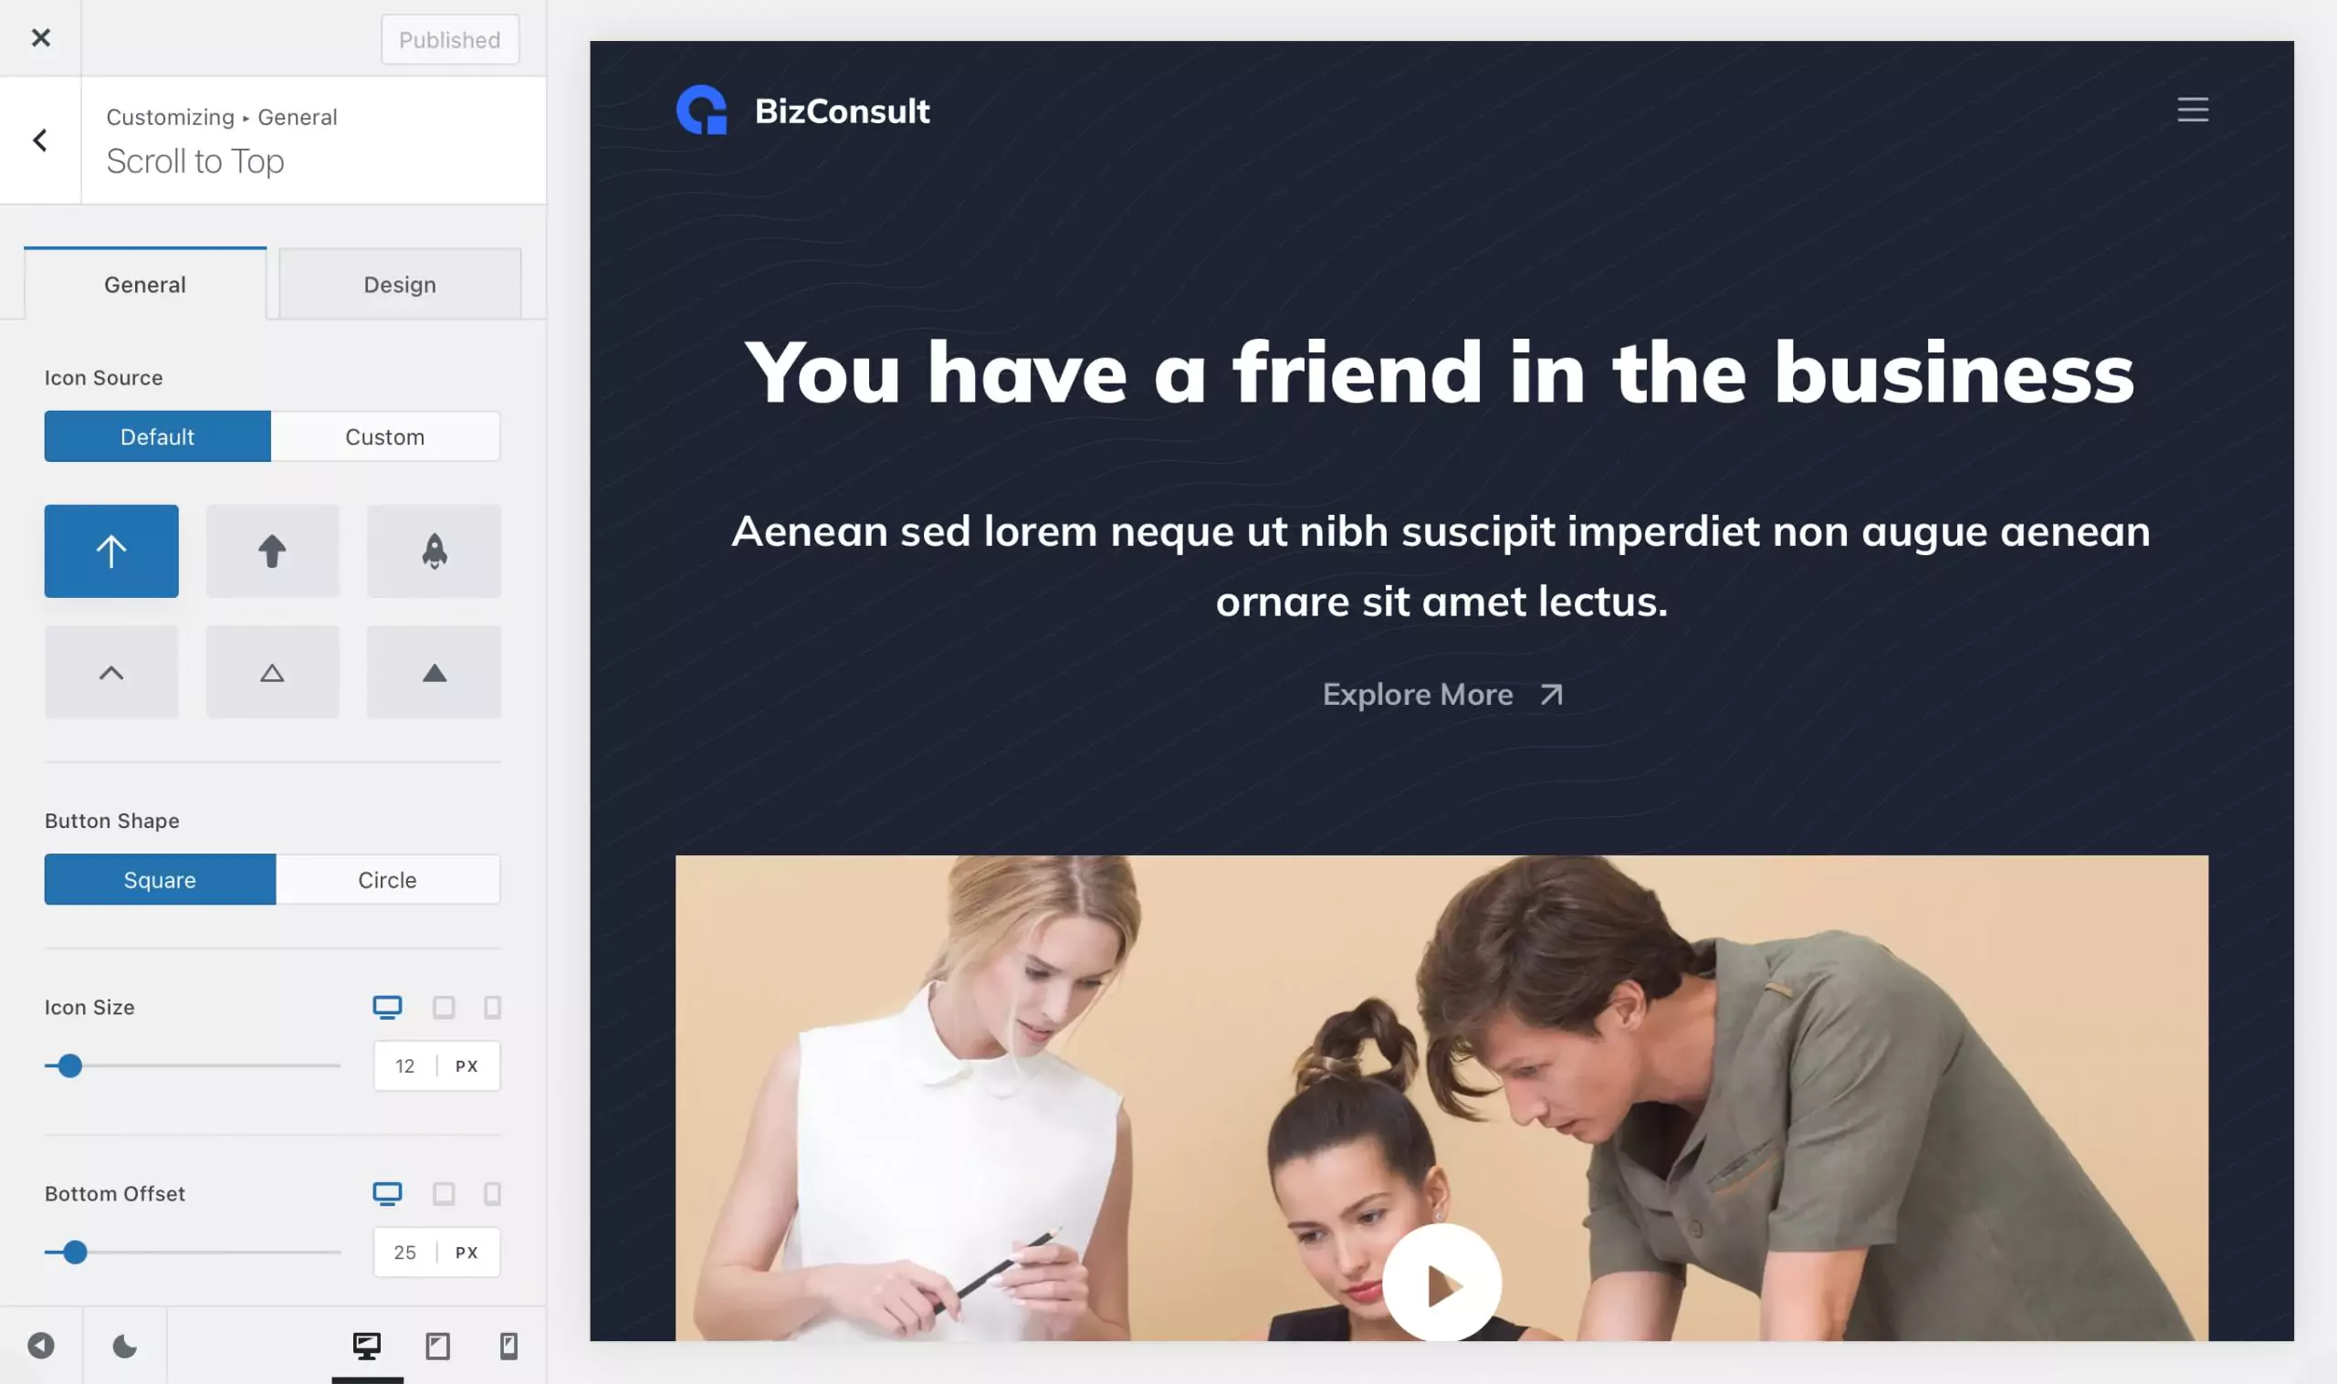This screenshot has width=2337, height=1384.
Task: Set Button Shape to Circle
Action: (x=387, y=879)
